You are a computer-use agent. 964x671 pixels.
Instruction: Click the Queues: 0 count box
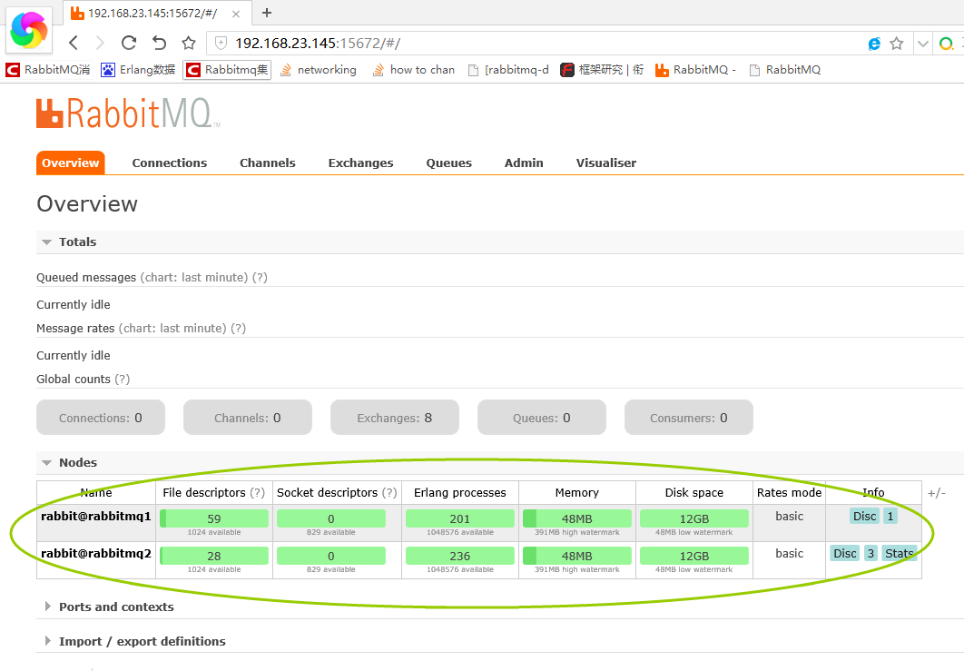click(x=542, y=418)
